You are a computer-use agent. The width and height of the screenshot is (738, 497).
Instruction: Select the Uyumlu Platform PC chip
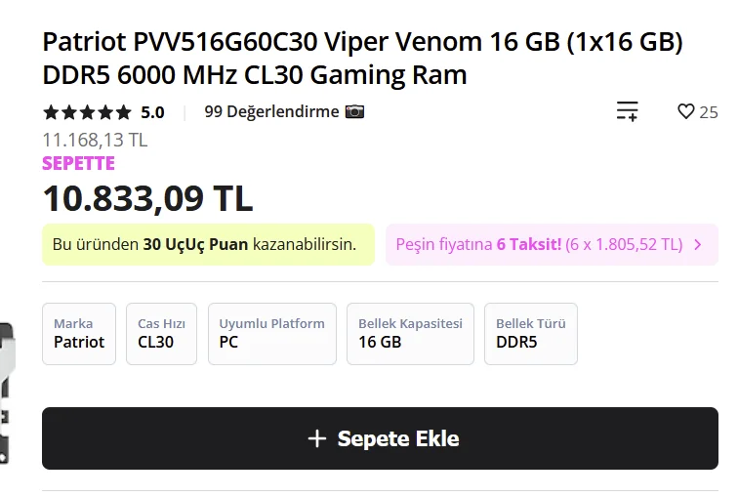click(271, 334)
